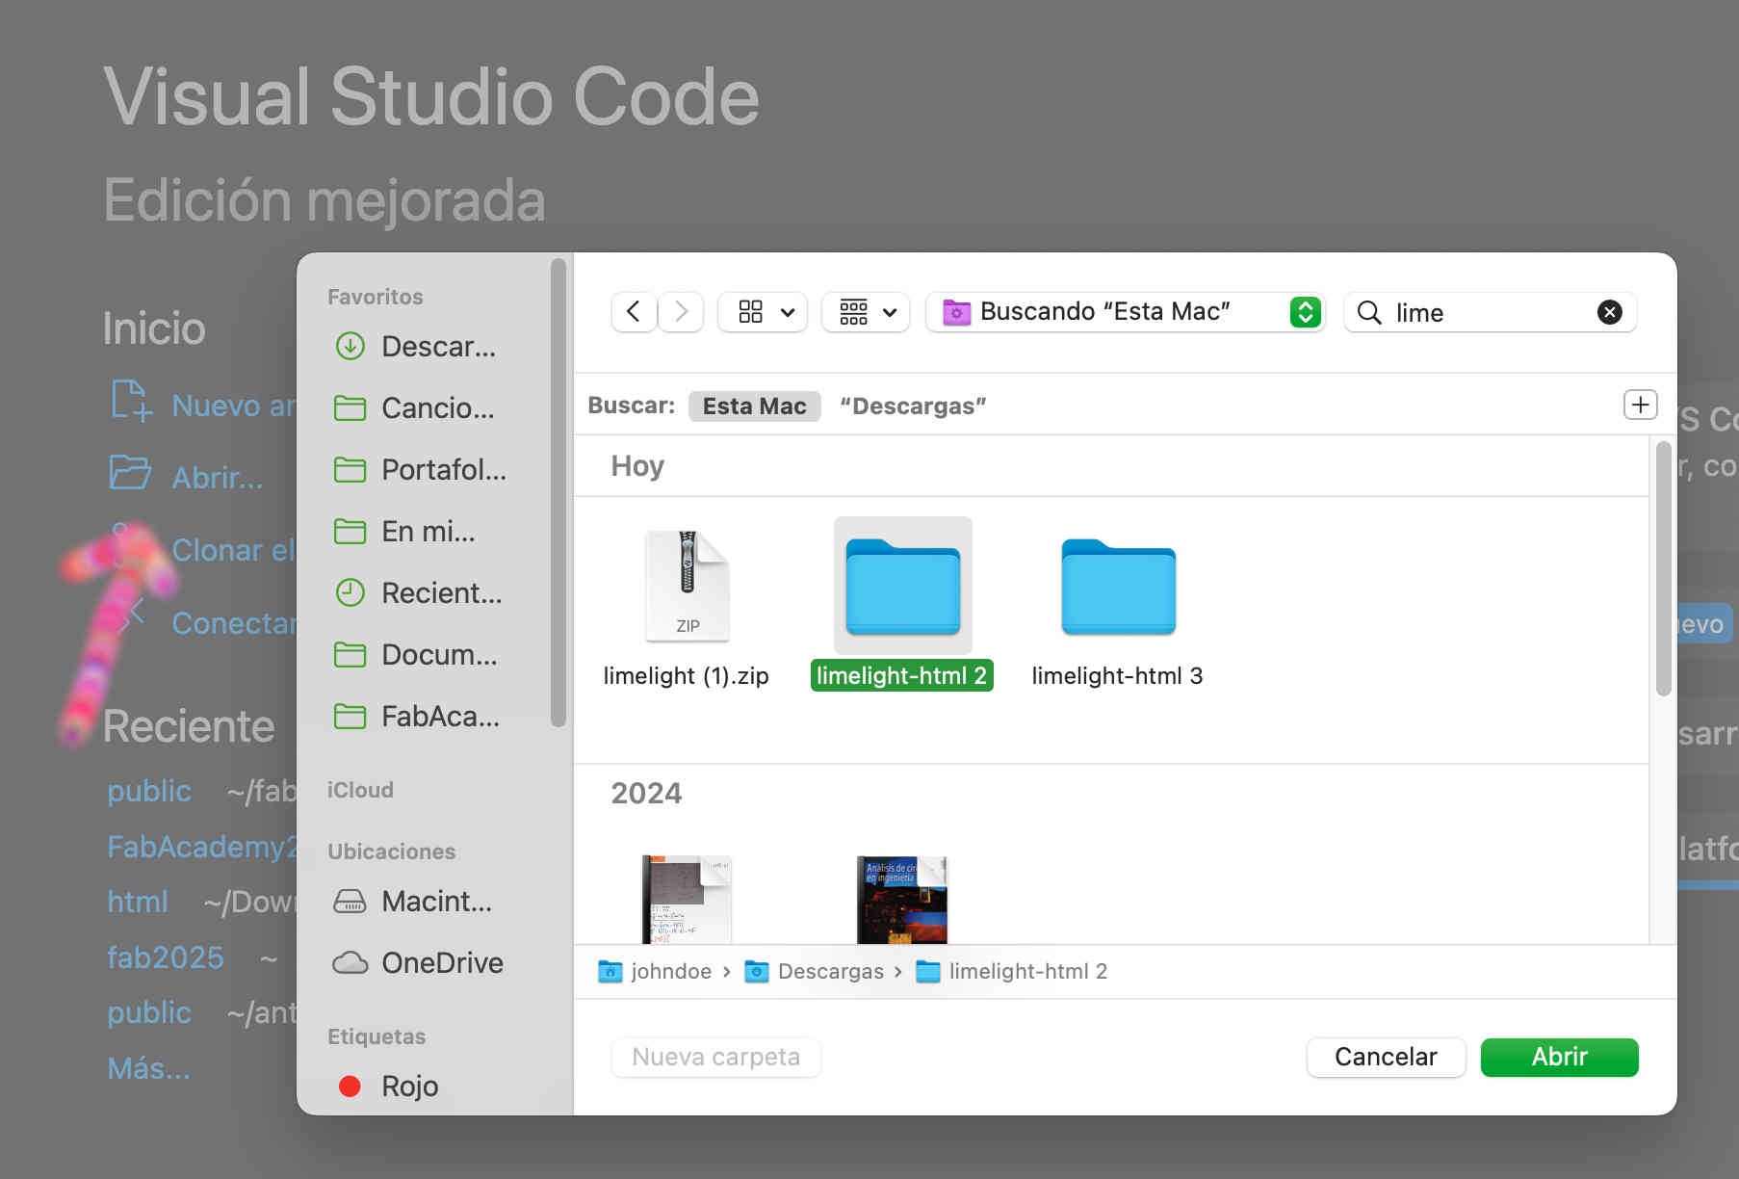This screenshot has height=1179, width=1739.
Task: Click the Cancelar button
Action: 1386,1057
